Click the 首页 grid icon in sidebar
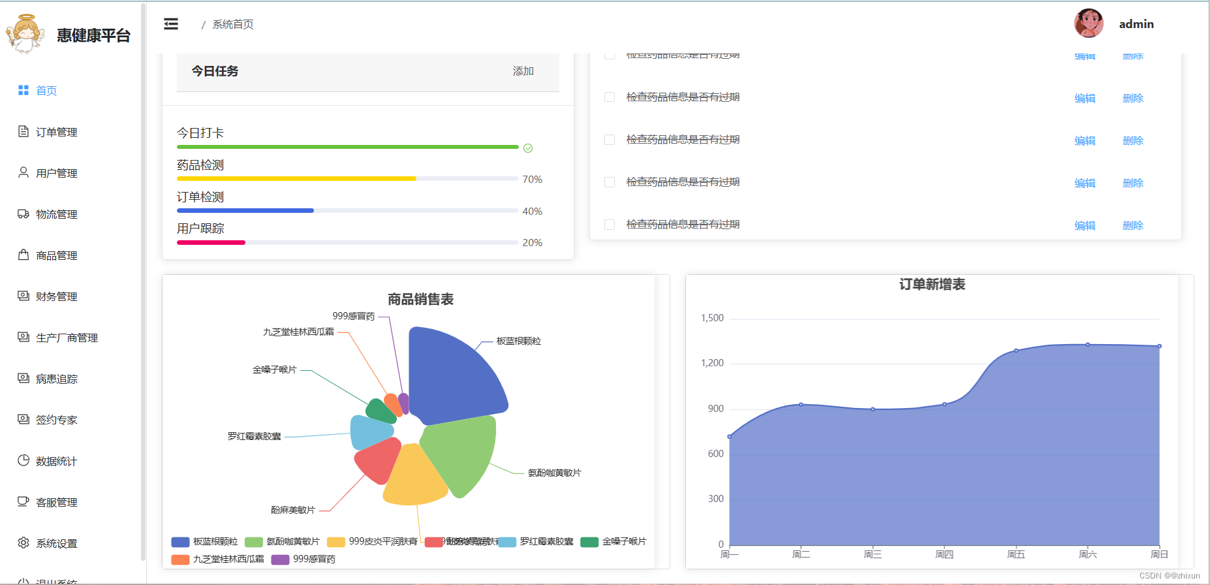1210x585 pixels. coord(23,90)
